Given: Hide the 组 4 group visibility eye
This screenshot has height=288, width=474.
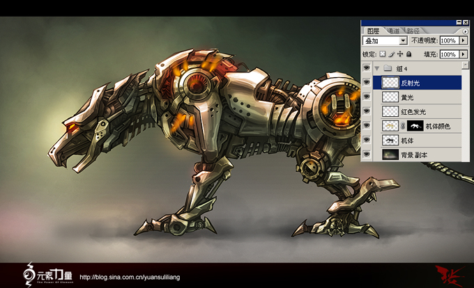Looking at the screenshot, I should [x=367, y=68].
